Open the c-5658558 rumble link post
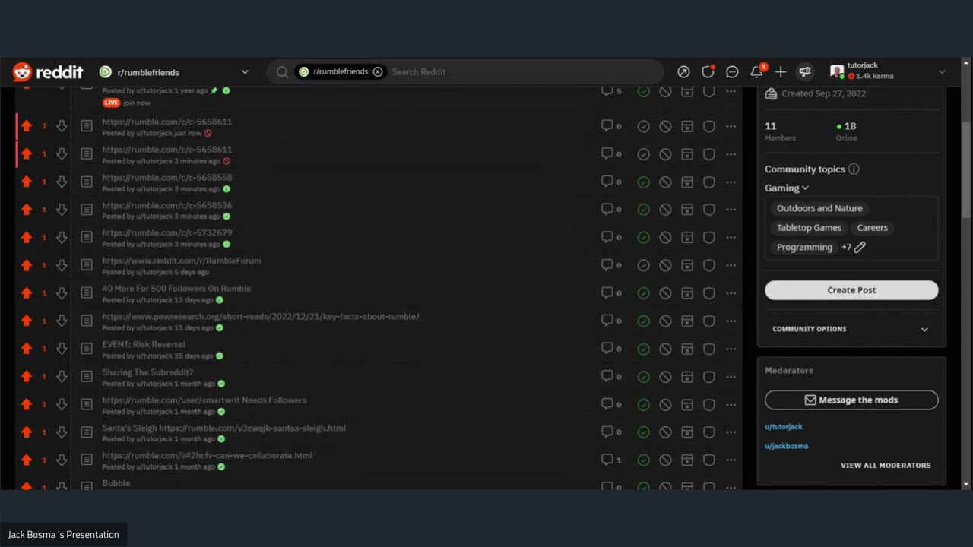The width and height of the screenshot is (973, 547). [167, 177]
